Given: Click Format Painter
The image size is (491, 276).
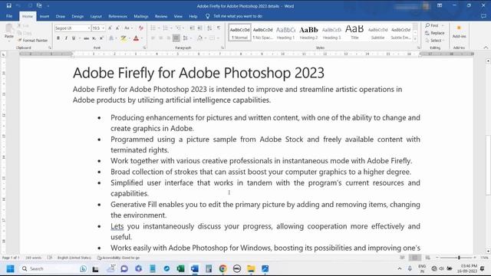Looking at the screenshot, I should pyautogui.click(x=32, y=41).
